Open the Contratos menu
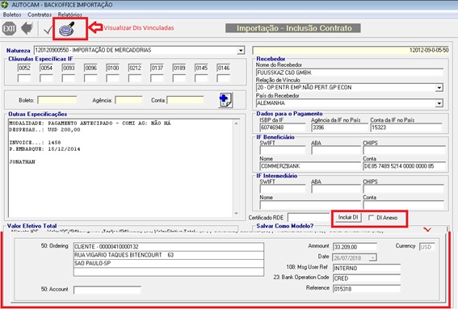The width and height of the screenshot is (458, 309). point(40,15)
